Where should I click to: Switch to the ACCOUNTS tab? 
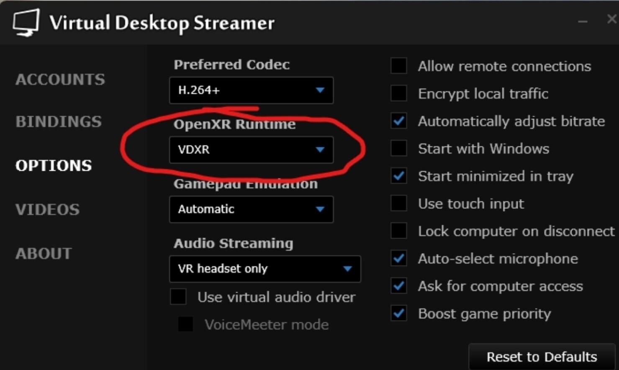(60, 80)
